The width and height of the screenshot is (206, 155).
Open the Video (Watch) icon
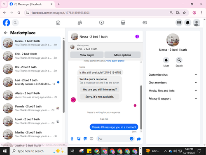click(101, 23)
